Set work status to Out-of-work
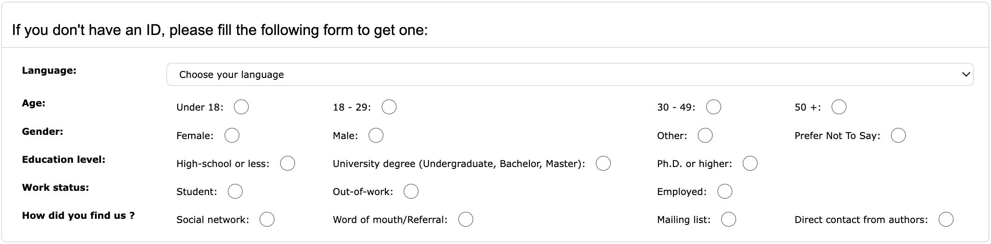This screenshot has height=244, width=991. tap(411, 191)
